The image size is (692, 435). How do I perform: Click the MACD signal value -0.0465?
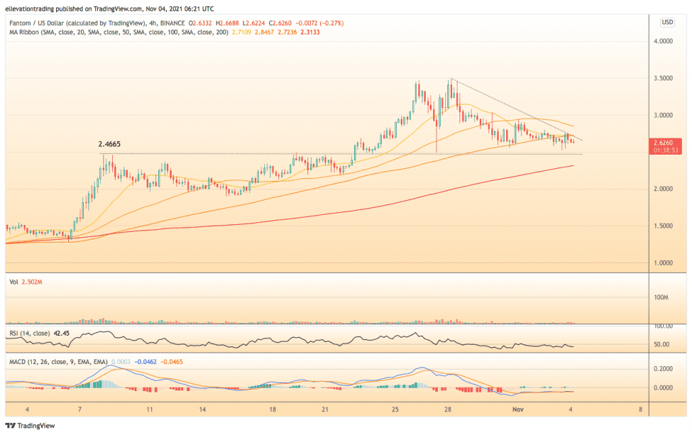172,362
